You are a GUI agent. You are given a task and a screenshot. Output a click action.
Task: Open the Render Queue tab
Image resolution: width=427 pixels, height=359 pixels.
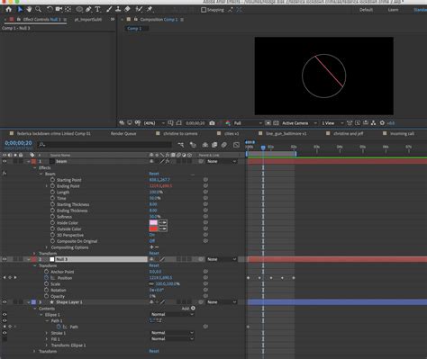click(x=123, y=133)
